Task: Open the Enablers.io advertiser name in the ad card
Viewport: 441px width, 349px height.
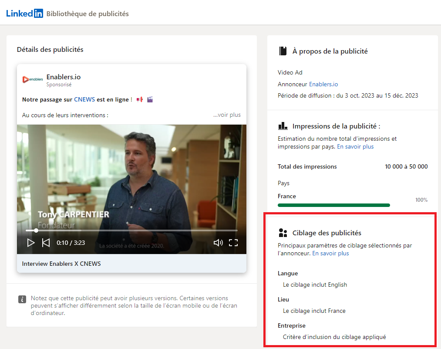Action: 64,77
